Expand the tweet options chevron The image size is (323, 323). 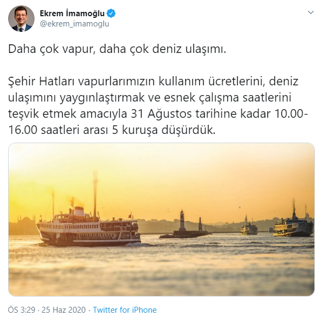311,12
